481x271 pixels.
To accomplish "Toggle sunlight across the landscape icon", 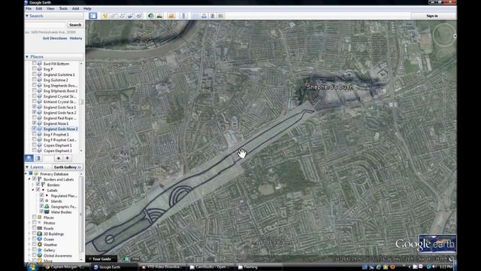I will 159,16.
